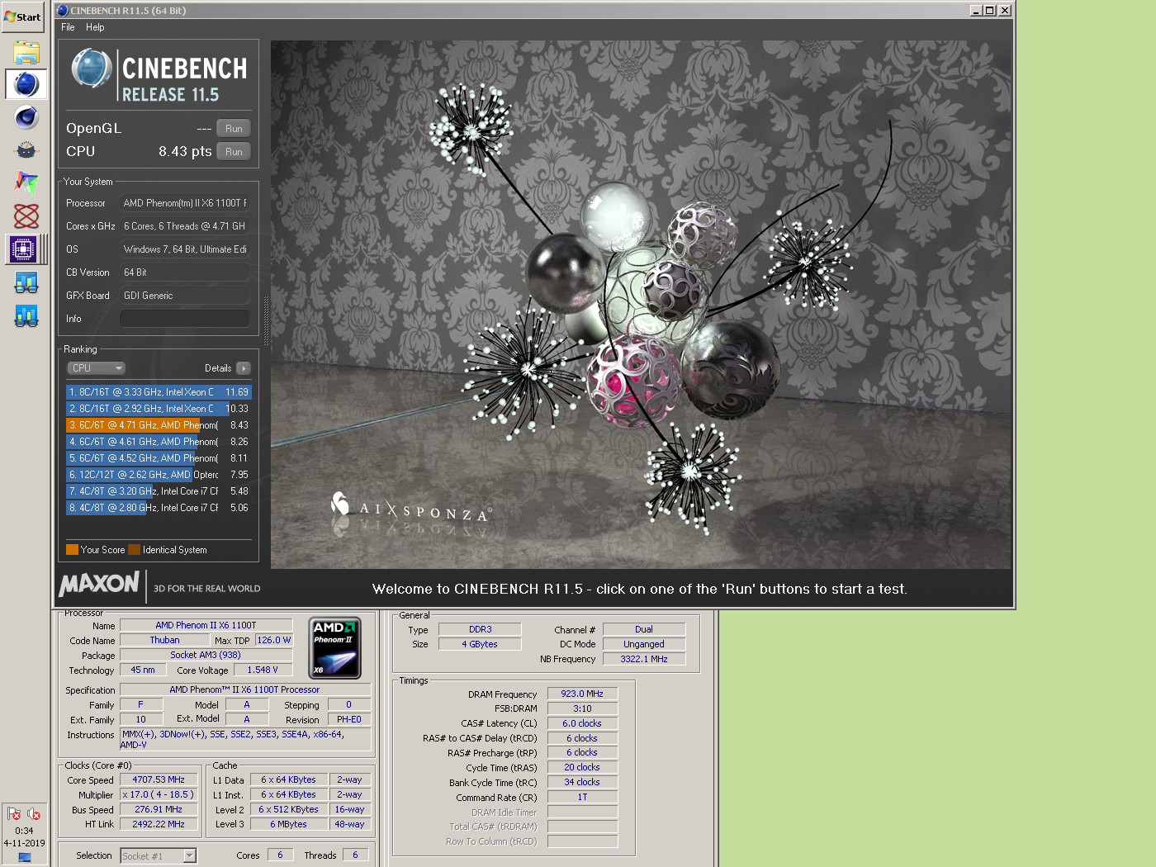Select ranking entry 1 scoring 11.69
1156x867 pixels.
(x=159, y=392)
